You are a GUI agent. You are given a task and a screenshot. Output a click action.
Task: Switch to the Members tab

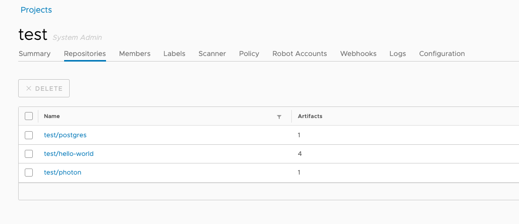coord(135,53)
